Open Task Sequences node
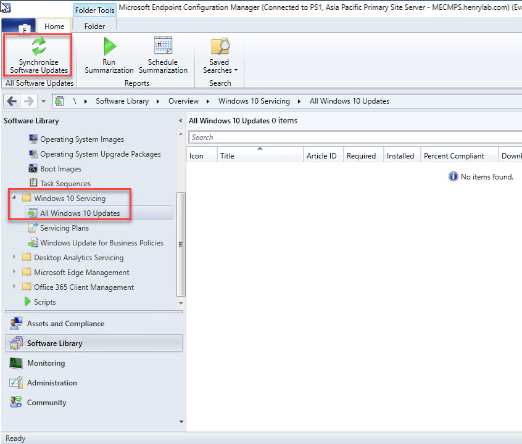Viewport: 522px width, 444px height. point(65,184)
